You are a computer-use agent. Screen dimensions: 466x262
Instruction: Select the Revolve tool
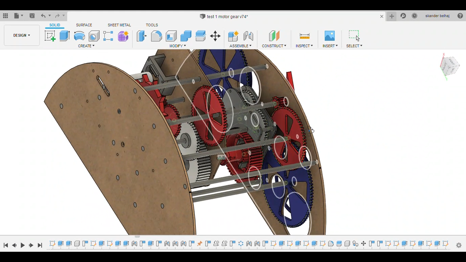(79, 35)
